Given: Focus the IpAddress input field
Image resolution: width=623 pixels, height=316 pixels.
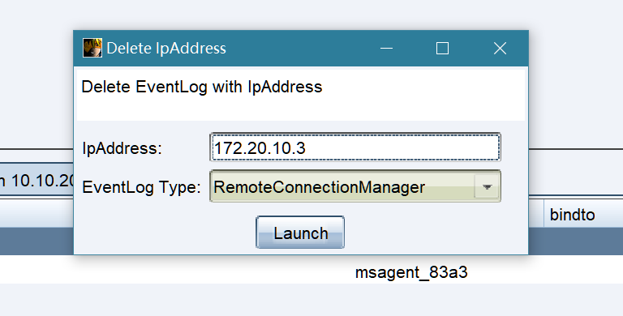Looking at the screenshot, I should (355, 147).
